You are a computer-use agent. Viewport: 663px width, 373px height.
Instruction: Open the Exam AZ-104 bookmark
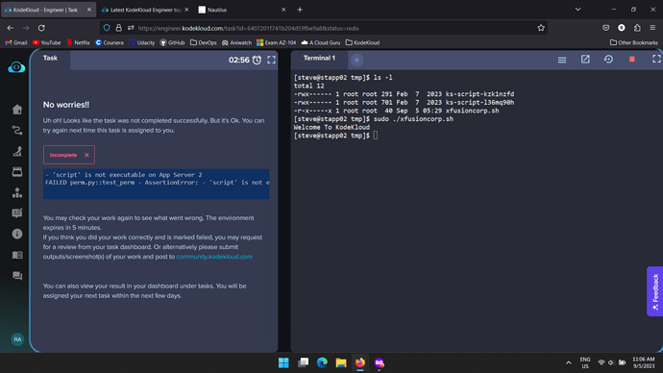point(276,42)
